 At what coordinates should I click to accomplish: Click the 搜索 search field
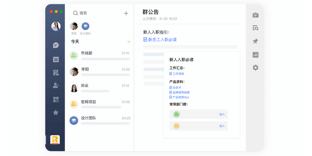(94, 13)
